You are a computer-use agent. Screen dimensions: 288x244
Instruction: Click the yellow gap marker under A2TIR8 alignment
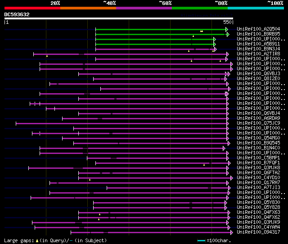[47, 56]
